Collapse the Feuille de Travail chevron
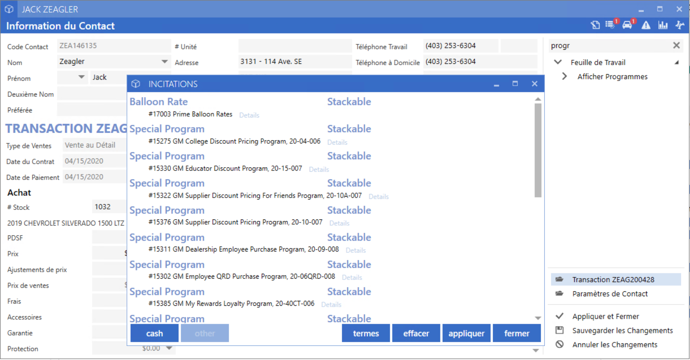 click(x=558, y=62)
